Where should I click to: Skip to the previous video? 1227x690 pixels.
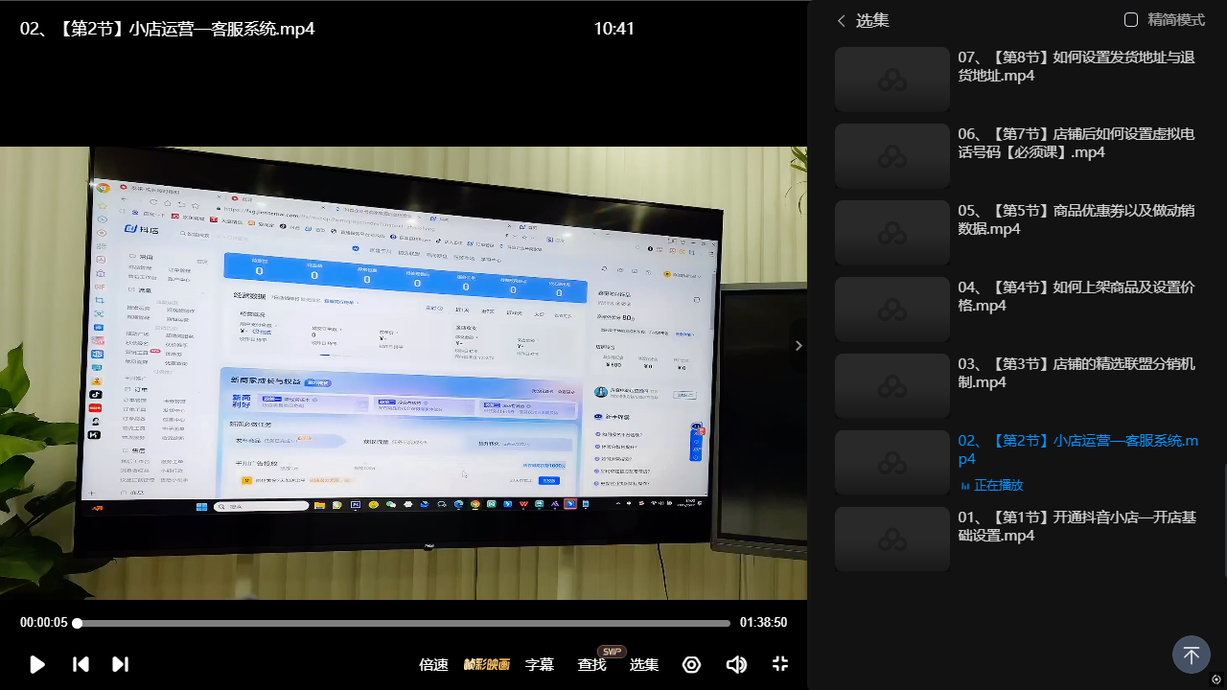(81, 664)
